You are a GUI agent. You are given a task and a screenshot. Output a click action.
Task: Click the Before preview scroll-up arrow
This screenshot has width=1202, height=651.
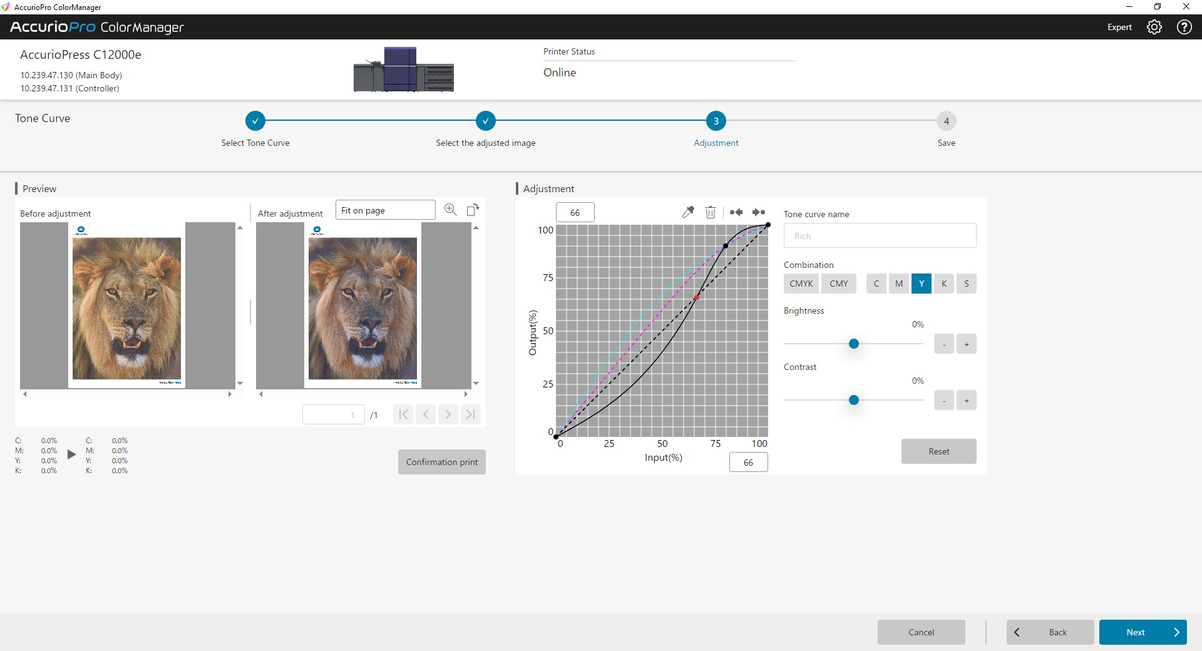pyautogui.click(x=240, y=228)
